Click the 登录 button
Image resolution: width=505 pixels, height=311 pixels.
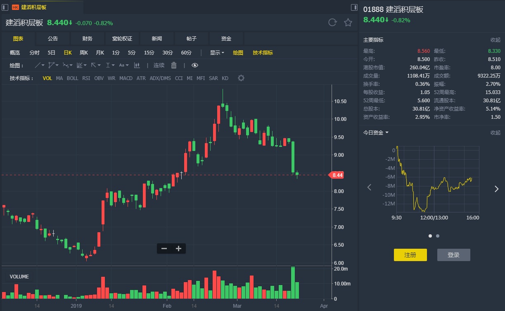(453, 255)
